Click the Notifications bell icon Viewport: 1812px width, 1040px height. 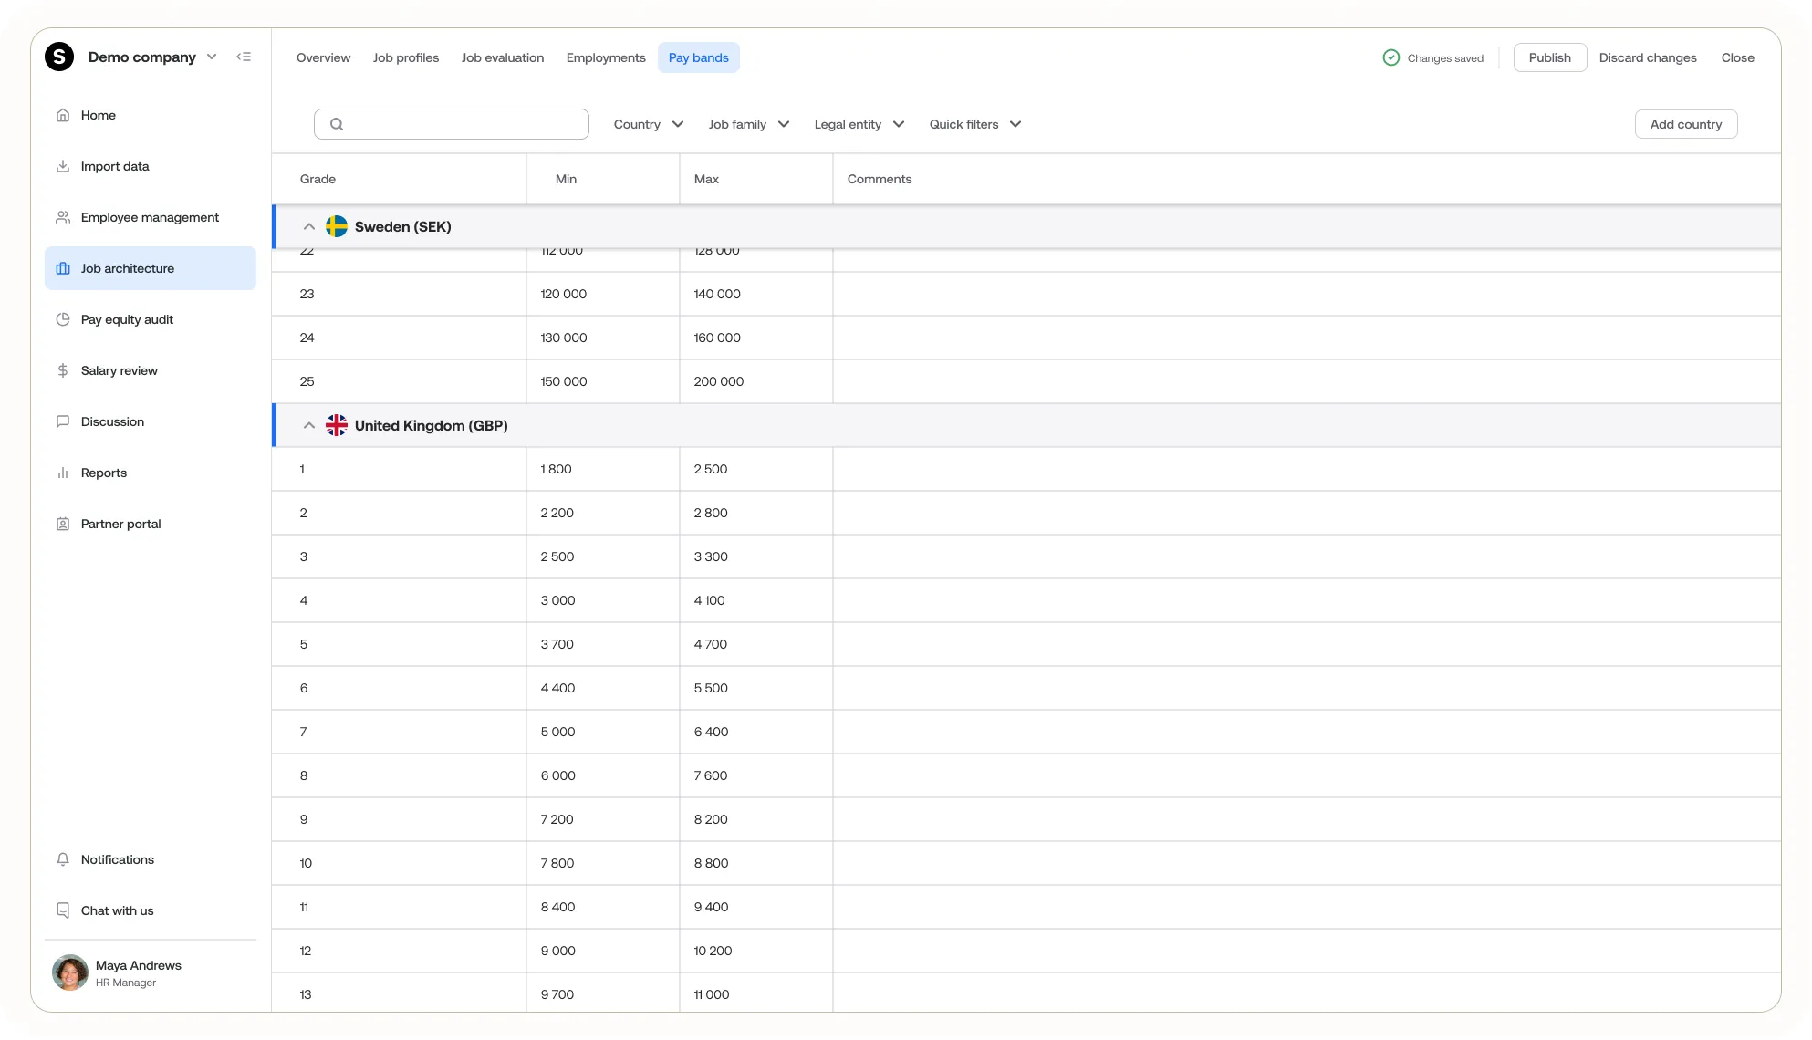63,859
